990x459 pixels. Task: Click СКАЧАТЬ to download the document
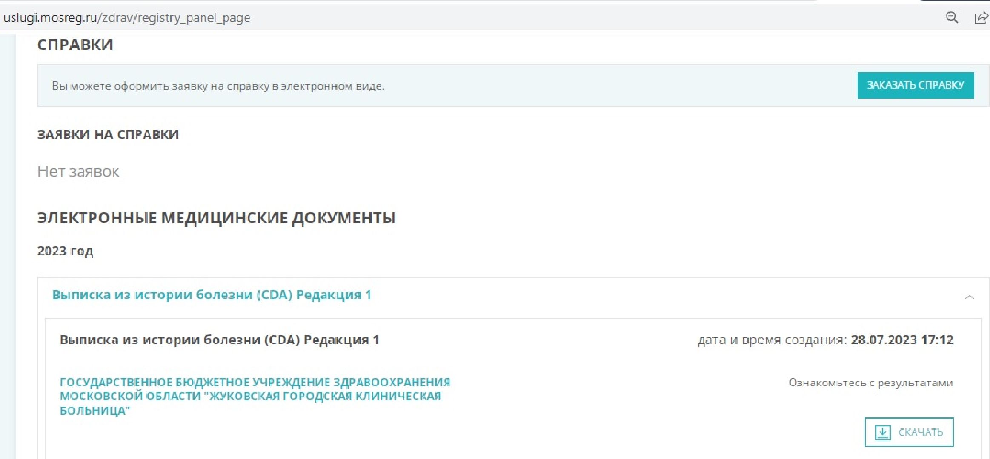(921, 432)
